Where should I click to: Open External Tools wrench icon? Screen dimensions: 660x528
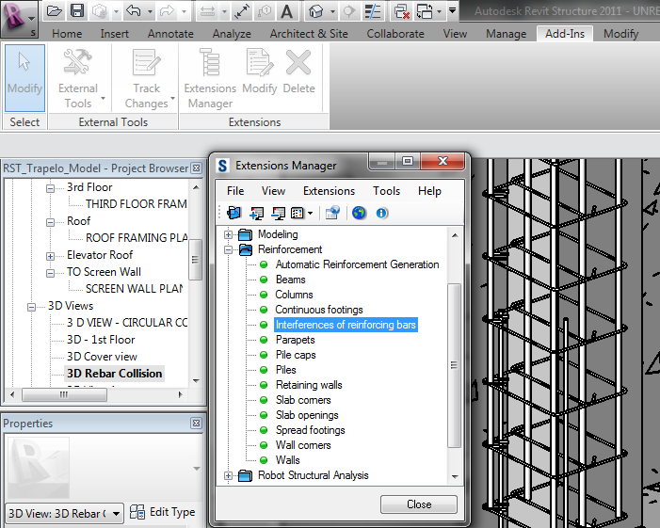tap(78, 62)
